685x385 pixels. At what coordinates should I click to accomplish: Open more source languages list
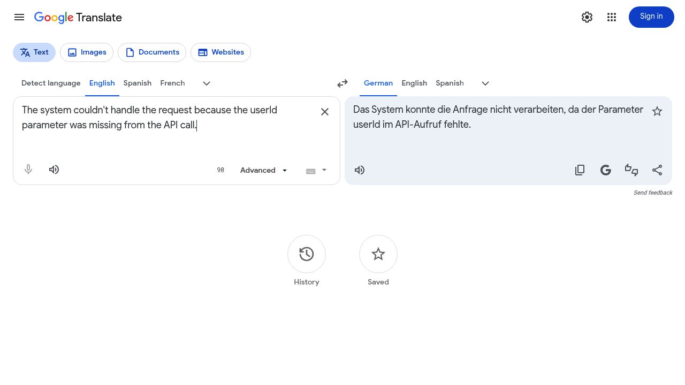coord(206,83)
